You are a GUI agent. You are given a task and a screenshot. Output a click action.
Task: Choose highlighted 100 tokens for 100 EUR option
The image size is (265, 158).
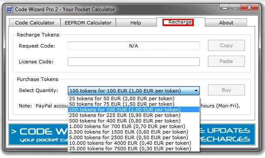pos(134,110)
